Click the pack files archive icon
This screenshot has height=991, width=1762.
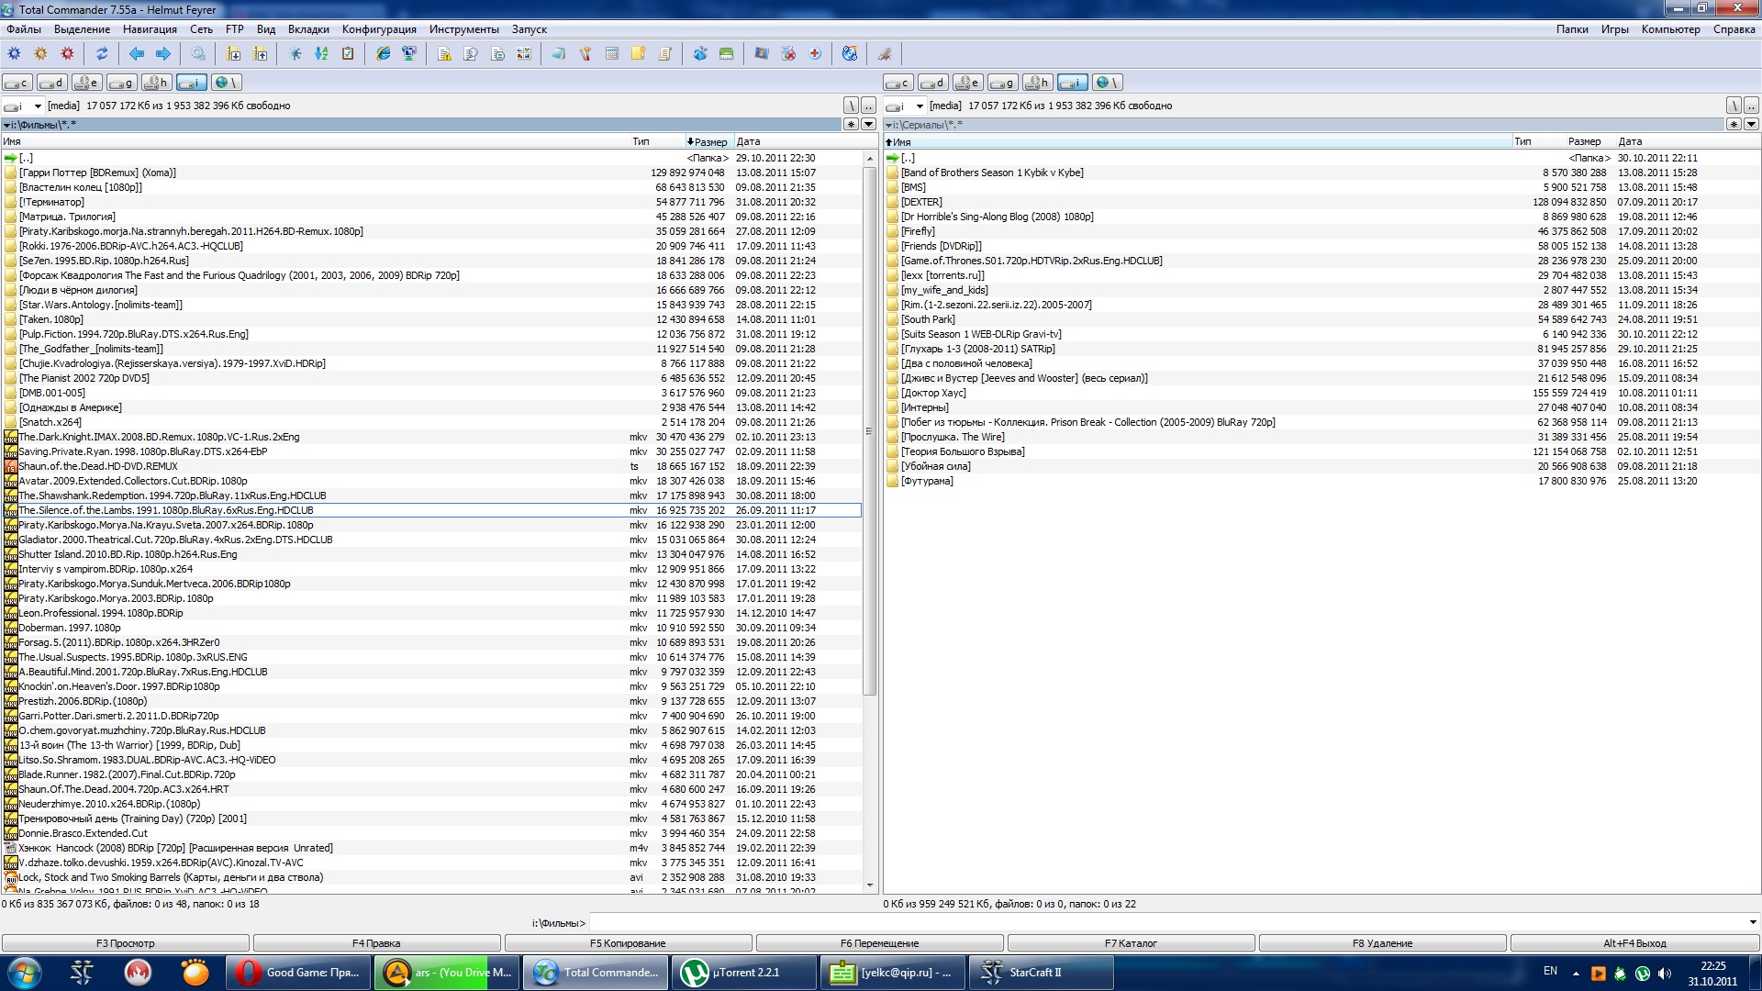tap(234, 54)
